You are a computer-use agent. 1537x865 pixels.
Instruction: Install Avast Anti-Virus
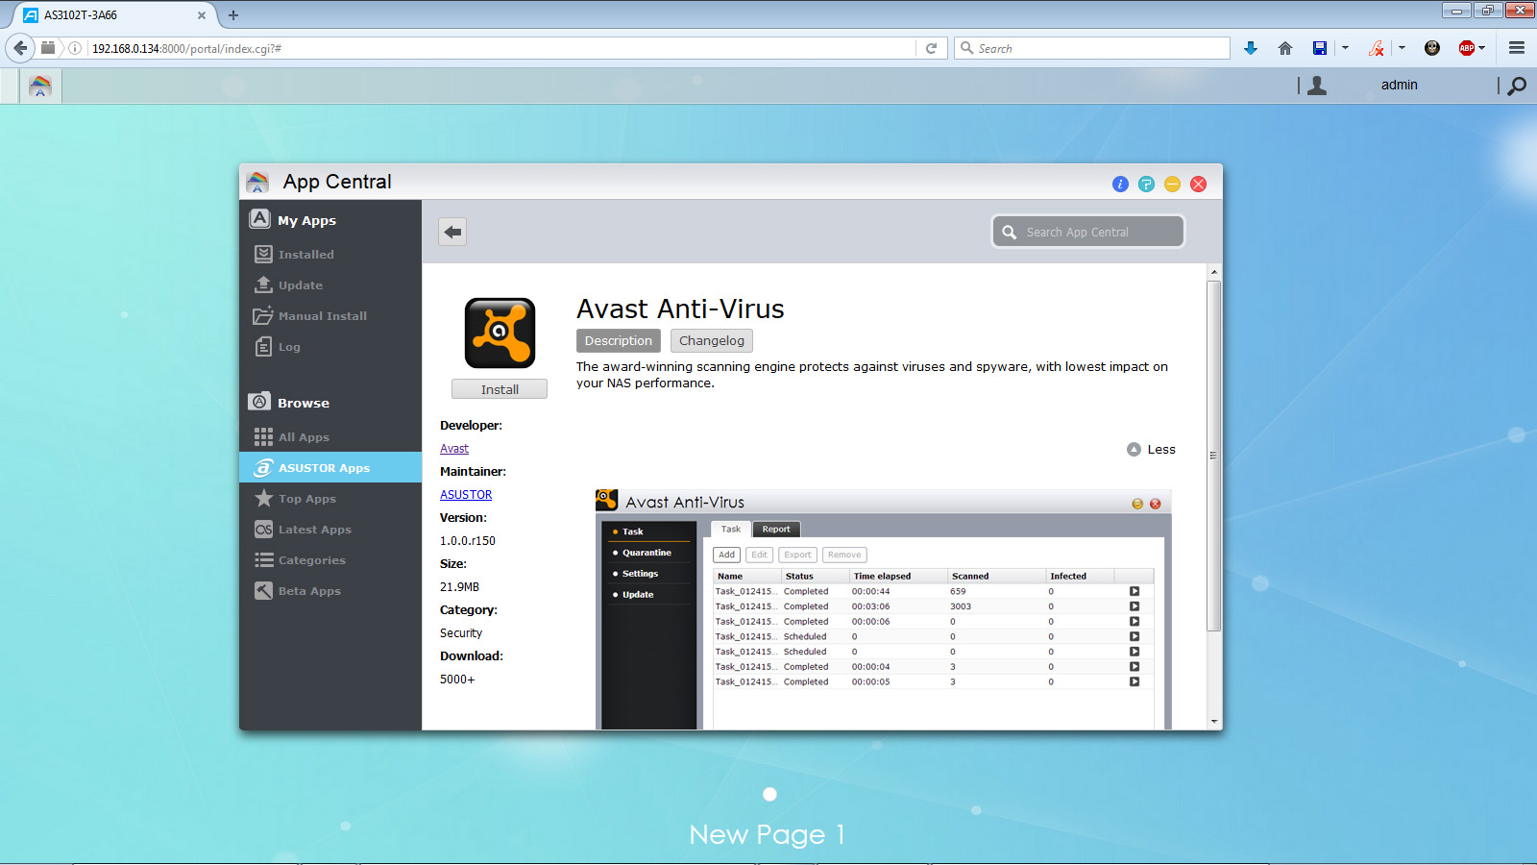click(x=500, y=389)
